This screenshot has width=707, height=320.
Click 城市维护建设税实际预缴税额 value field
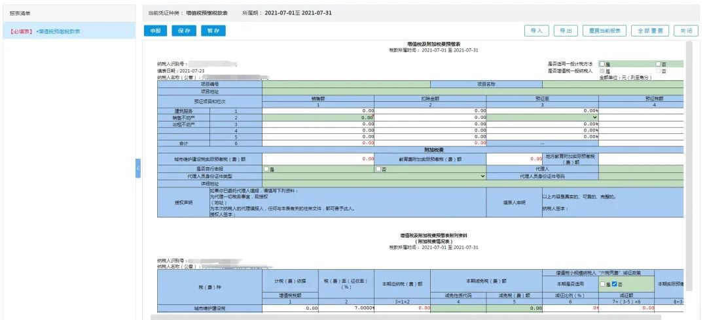click(x=318, y=159)
